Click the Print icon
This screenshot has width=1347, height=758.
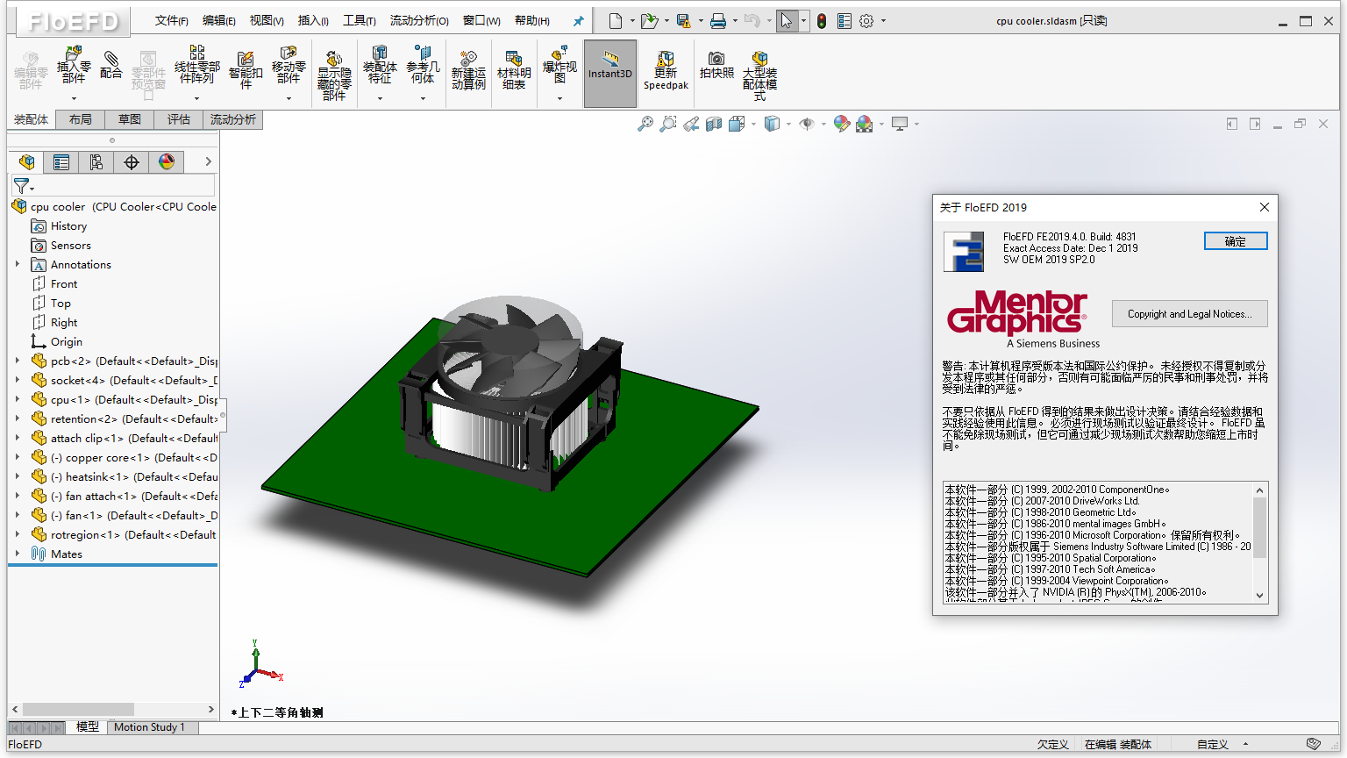(x=718, y=21)
